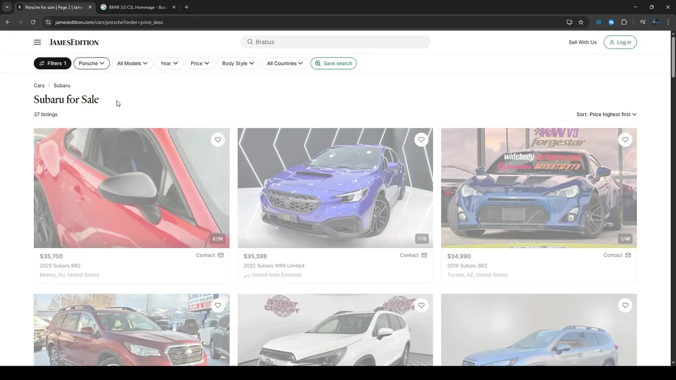
Task: Reload the current page
Action: pyautogui.click(x=33, y=22)
